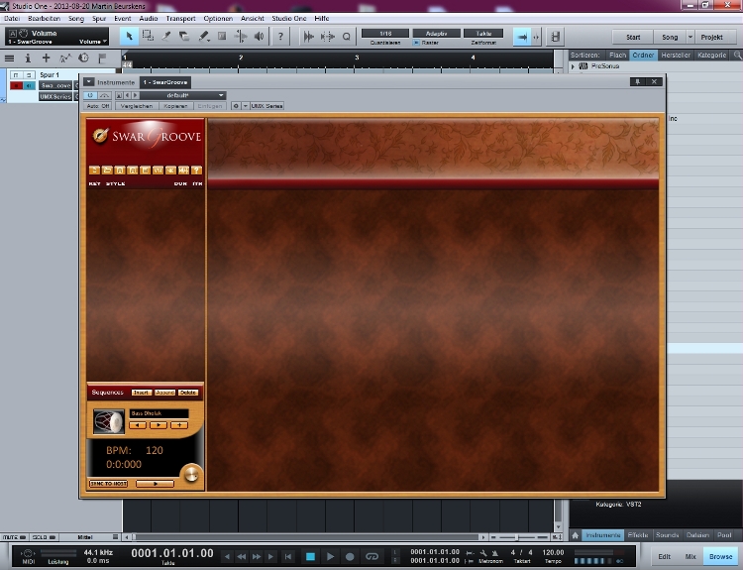Add a track with the plus icon
The image size is (743, 570).
pos(46,57)
